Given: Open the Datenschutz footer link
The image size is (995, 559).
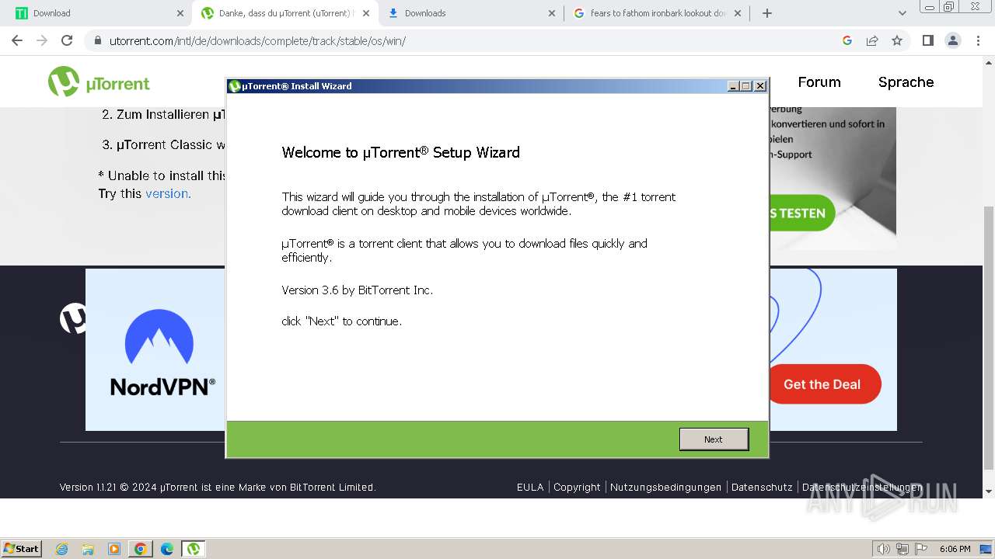Looking at the screenshot, I should (762, 488).
